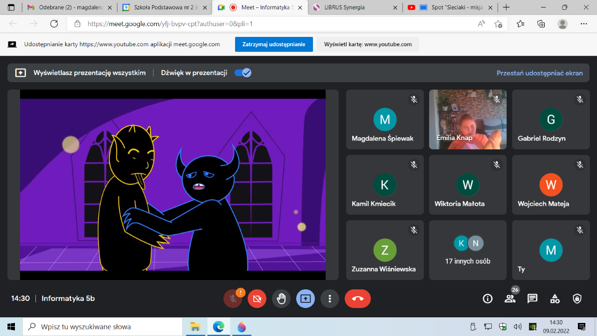Select Emilia Knap's video tile

pyautogui.click(x=467, y=119)
